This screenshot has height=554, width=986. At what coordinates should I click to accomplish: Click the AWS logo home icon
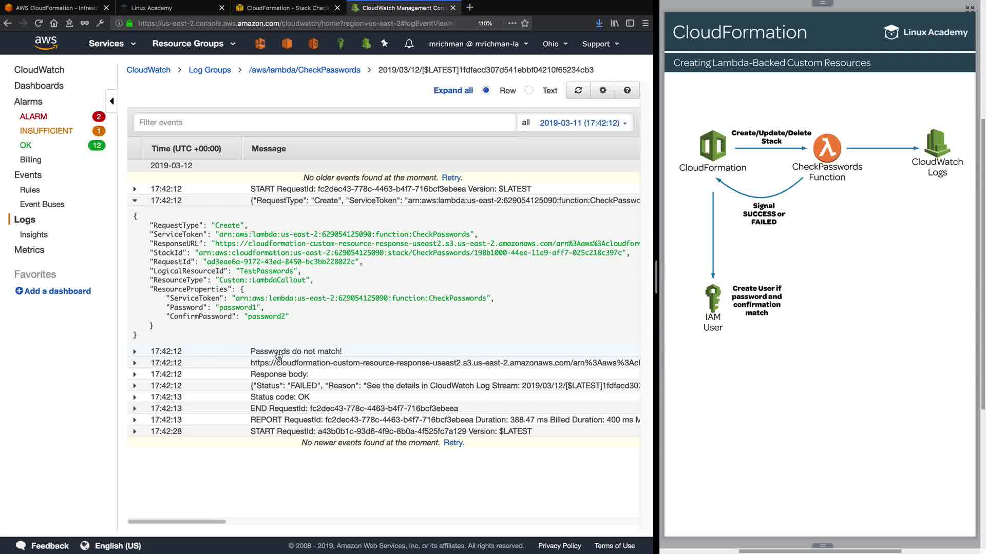(46, 43)
